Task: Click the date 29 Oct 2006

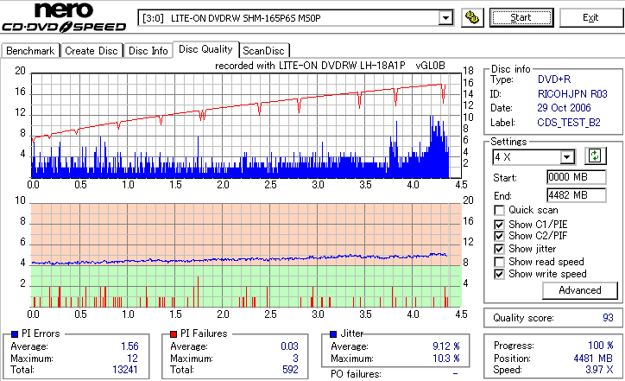Action: pos(564,108)
